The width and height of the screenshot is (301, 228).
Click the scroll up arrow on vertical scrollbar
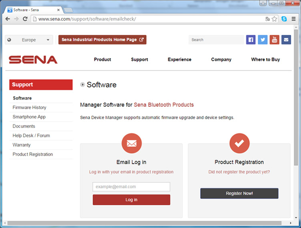click(x=296, y=28)
